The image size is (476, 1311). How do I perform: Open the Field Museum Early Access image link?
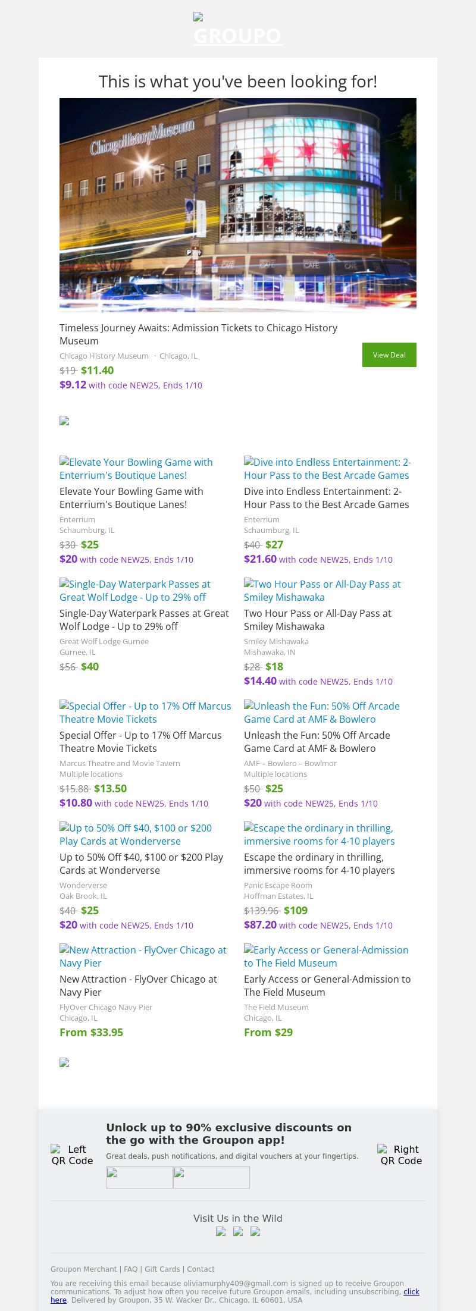pos(326,956)
